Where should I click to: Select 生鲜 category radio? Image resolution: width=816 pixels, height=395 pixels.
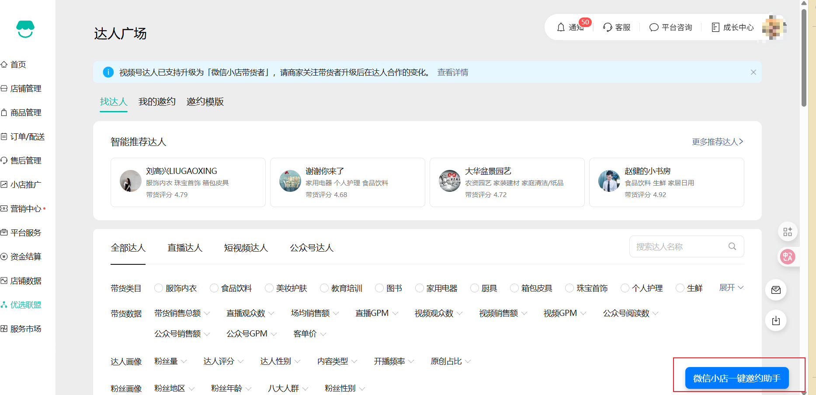point(680,288)
